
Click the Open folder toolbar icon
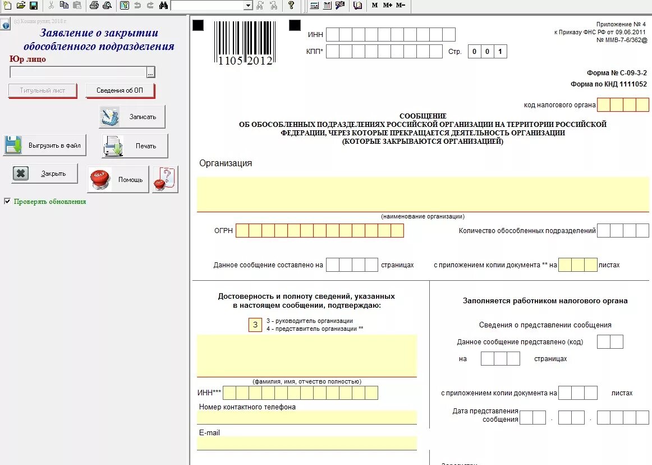tap(21, 5)
